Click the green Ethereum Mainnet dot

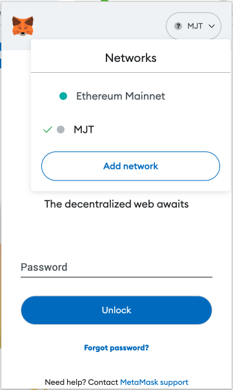tap(63, 96)
